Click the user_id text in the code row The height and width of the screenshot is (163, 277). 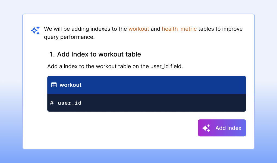[70, 103]
